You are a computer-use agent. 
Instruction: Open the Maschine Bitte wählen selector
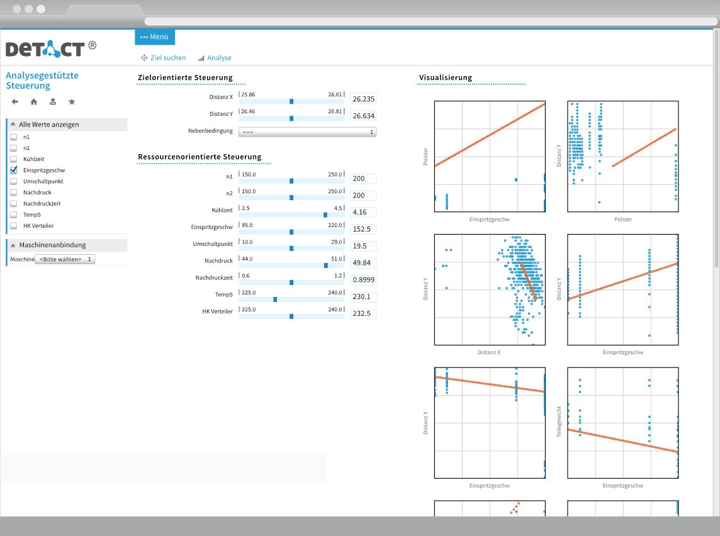point(65,259)
